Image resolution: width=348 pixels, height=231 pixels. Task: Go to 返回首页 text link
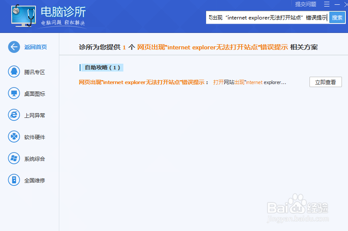(35, 47)
